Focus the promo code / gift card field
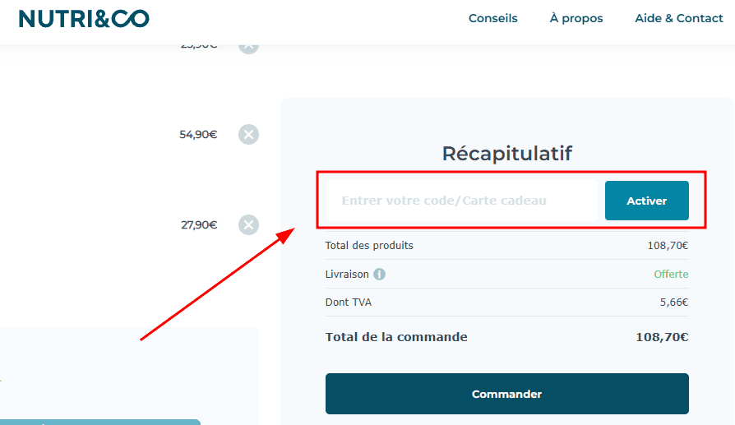The width and height of the screenshot is (735, 425). [460, 201]
